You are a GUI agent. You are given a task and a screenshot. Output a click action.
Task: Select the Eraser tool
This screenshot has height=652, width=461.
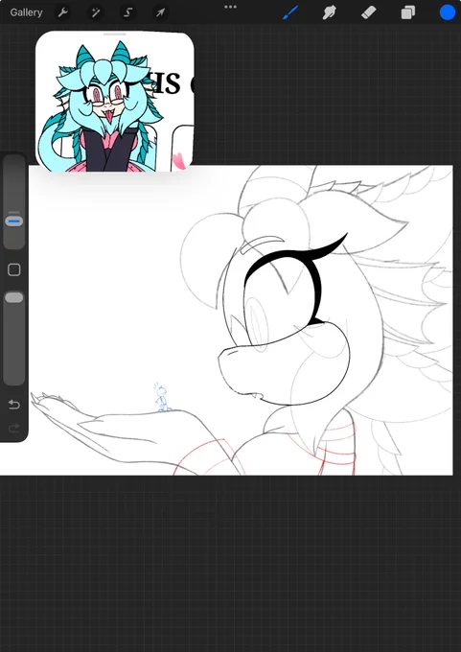click(x=368, y=12)
